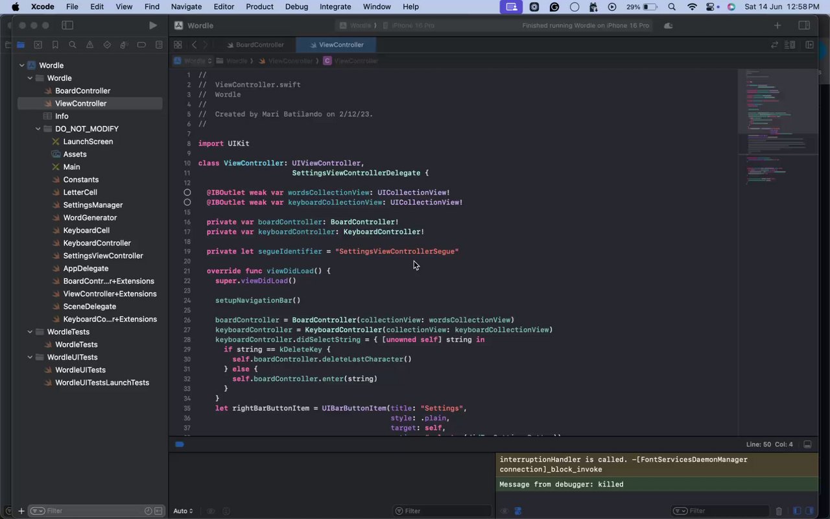Toggle the debug area hide button

pyautogui.click(x=807, y=444)
